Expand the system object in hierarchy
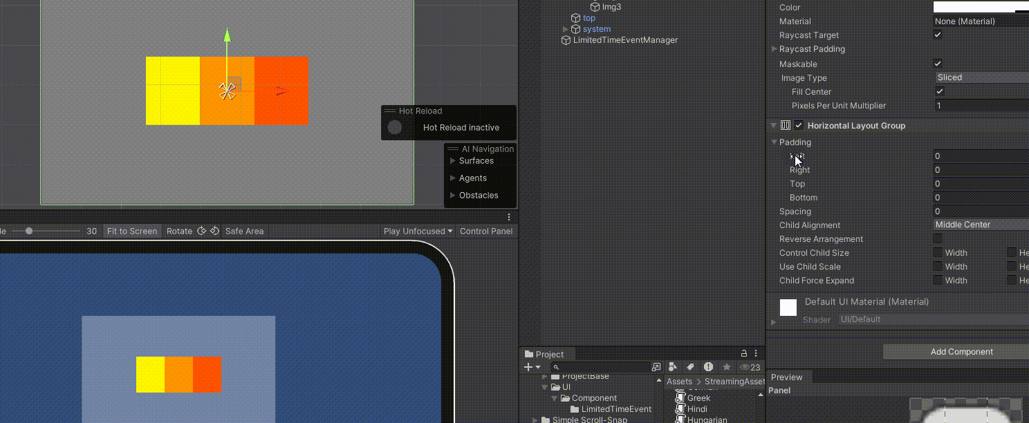The width and height of the screenshot is (1029, 423). 566,29
